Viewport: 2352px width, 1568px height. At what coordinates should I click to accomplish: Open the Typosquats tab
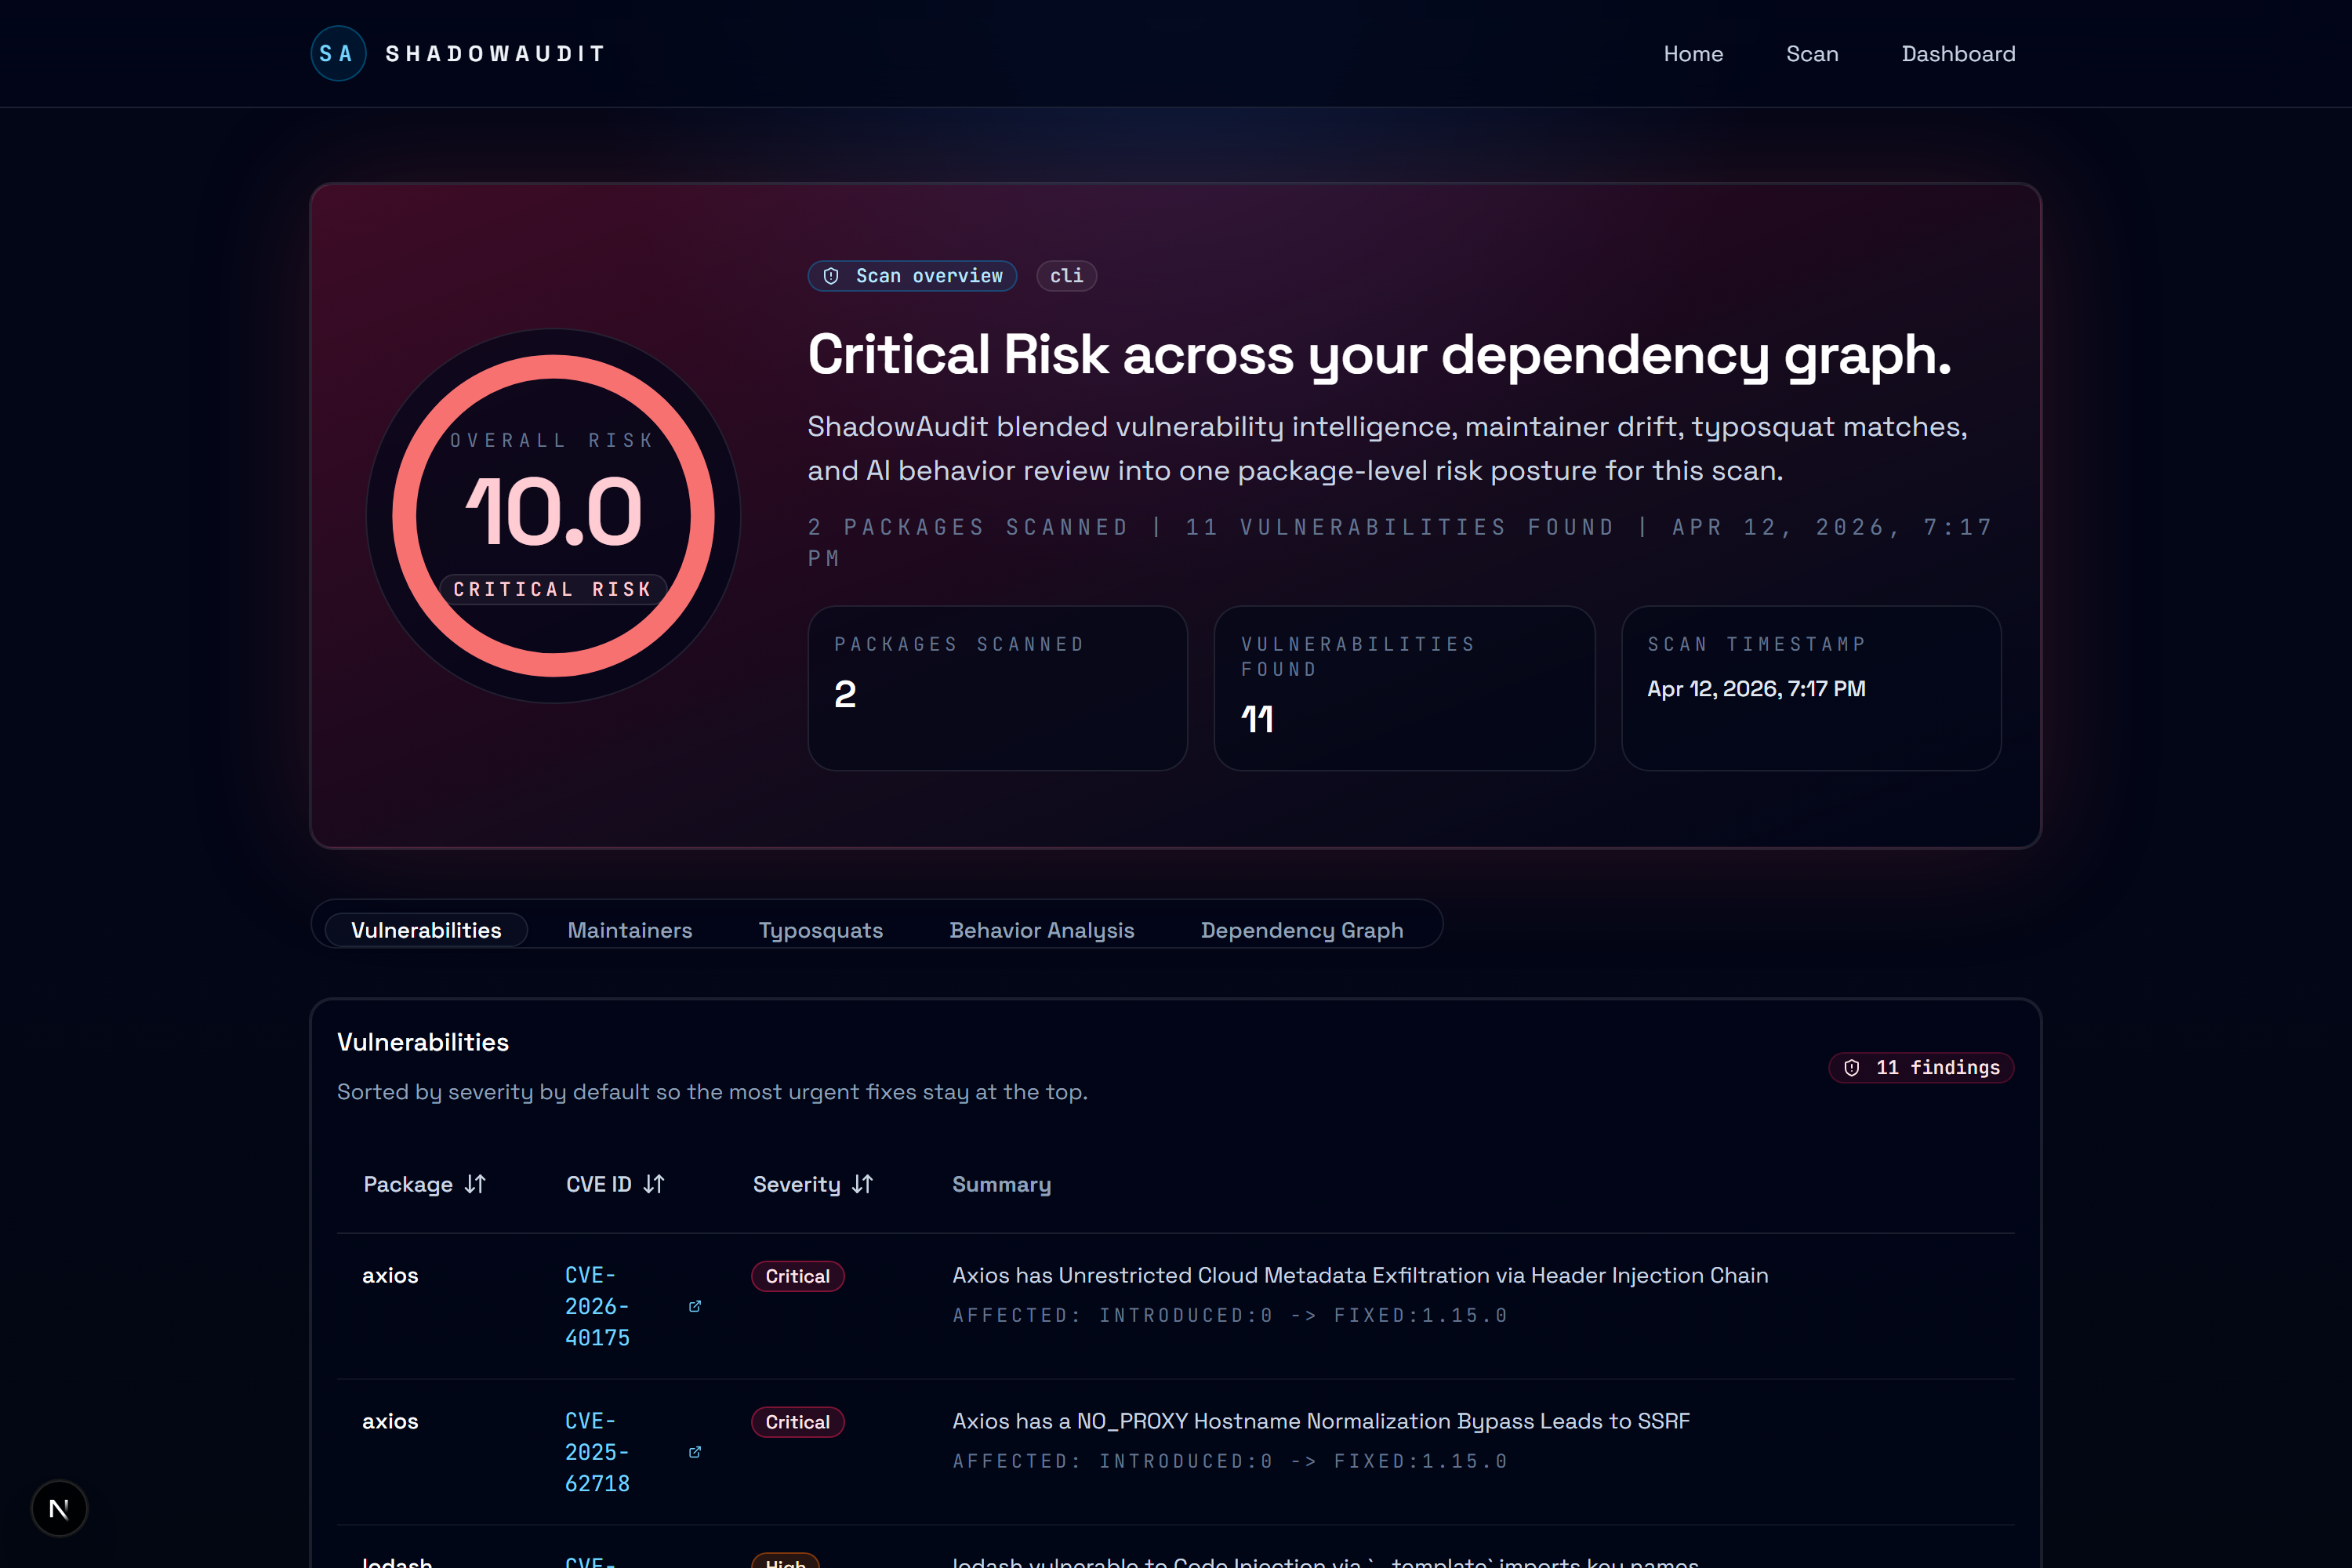click(820, 930)
